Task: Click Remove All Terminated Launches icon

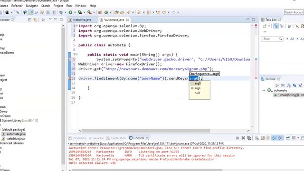Action: [x=249, y=138]
